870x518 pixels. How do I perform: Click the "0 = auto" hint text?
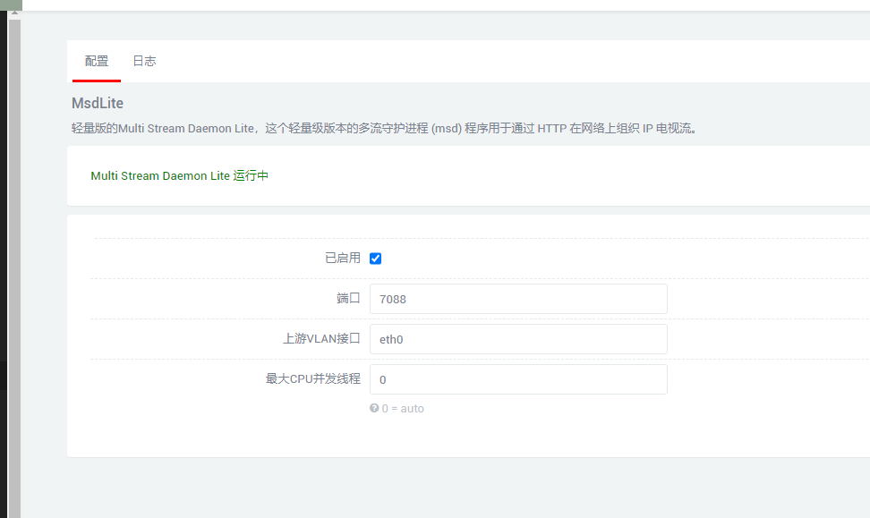402,408
